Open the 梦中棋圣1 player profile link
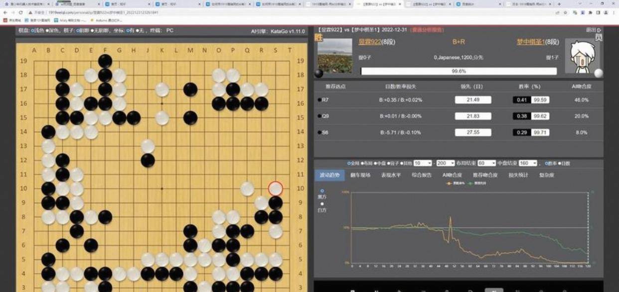 pos(530,42)
